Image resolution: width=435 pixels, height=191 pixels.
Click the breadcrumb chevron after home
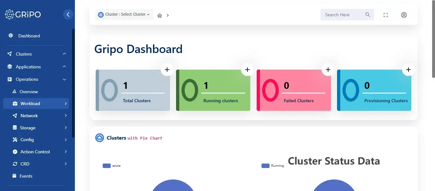[x=168, y=15]
